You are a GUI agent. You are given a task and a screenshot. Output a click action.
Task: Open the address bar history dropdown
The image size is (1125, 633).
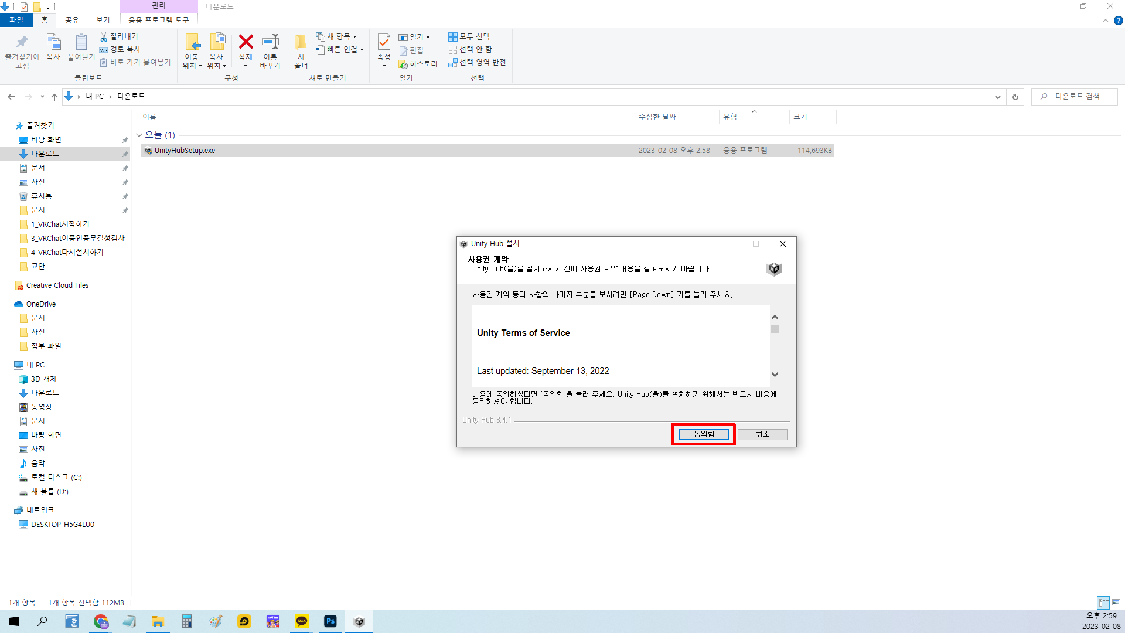coord(998,97)
